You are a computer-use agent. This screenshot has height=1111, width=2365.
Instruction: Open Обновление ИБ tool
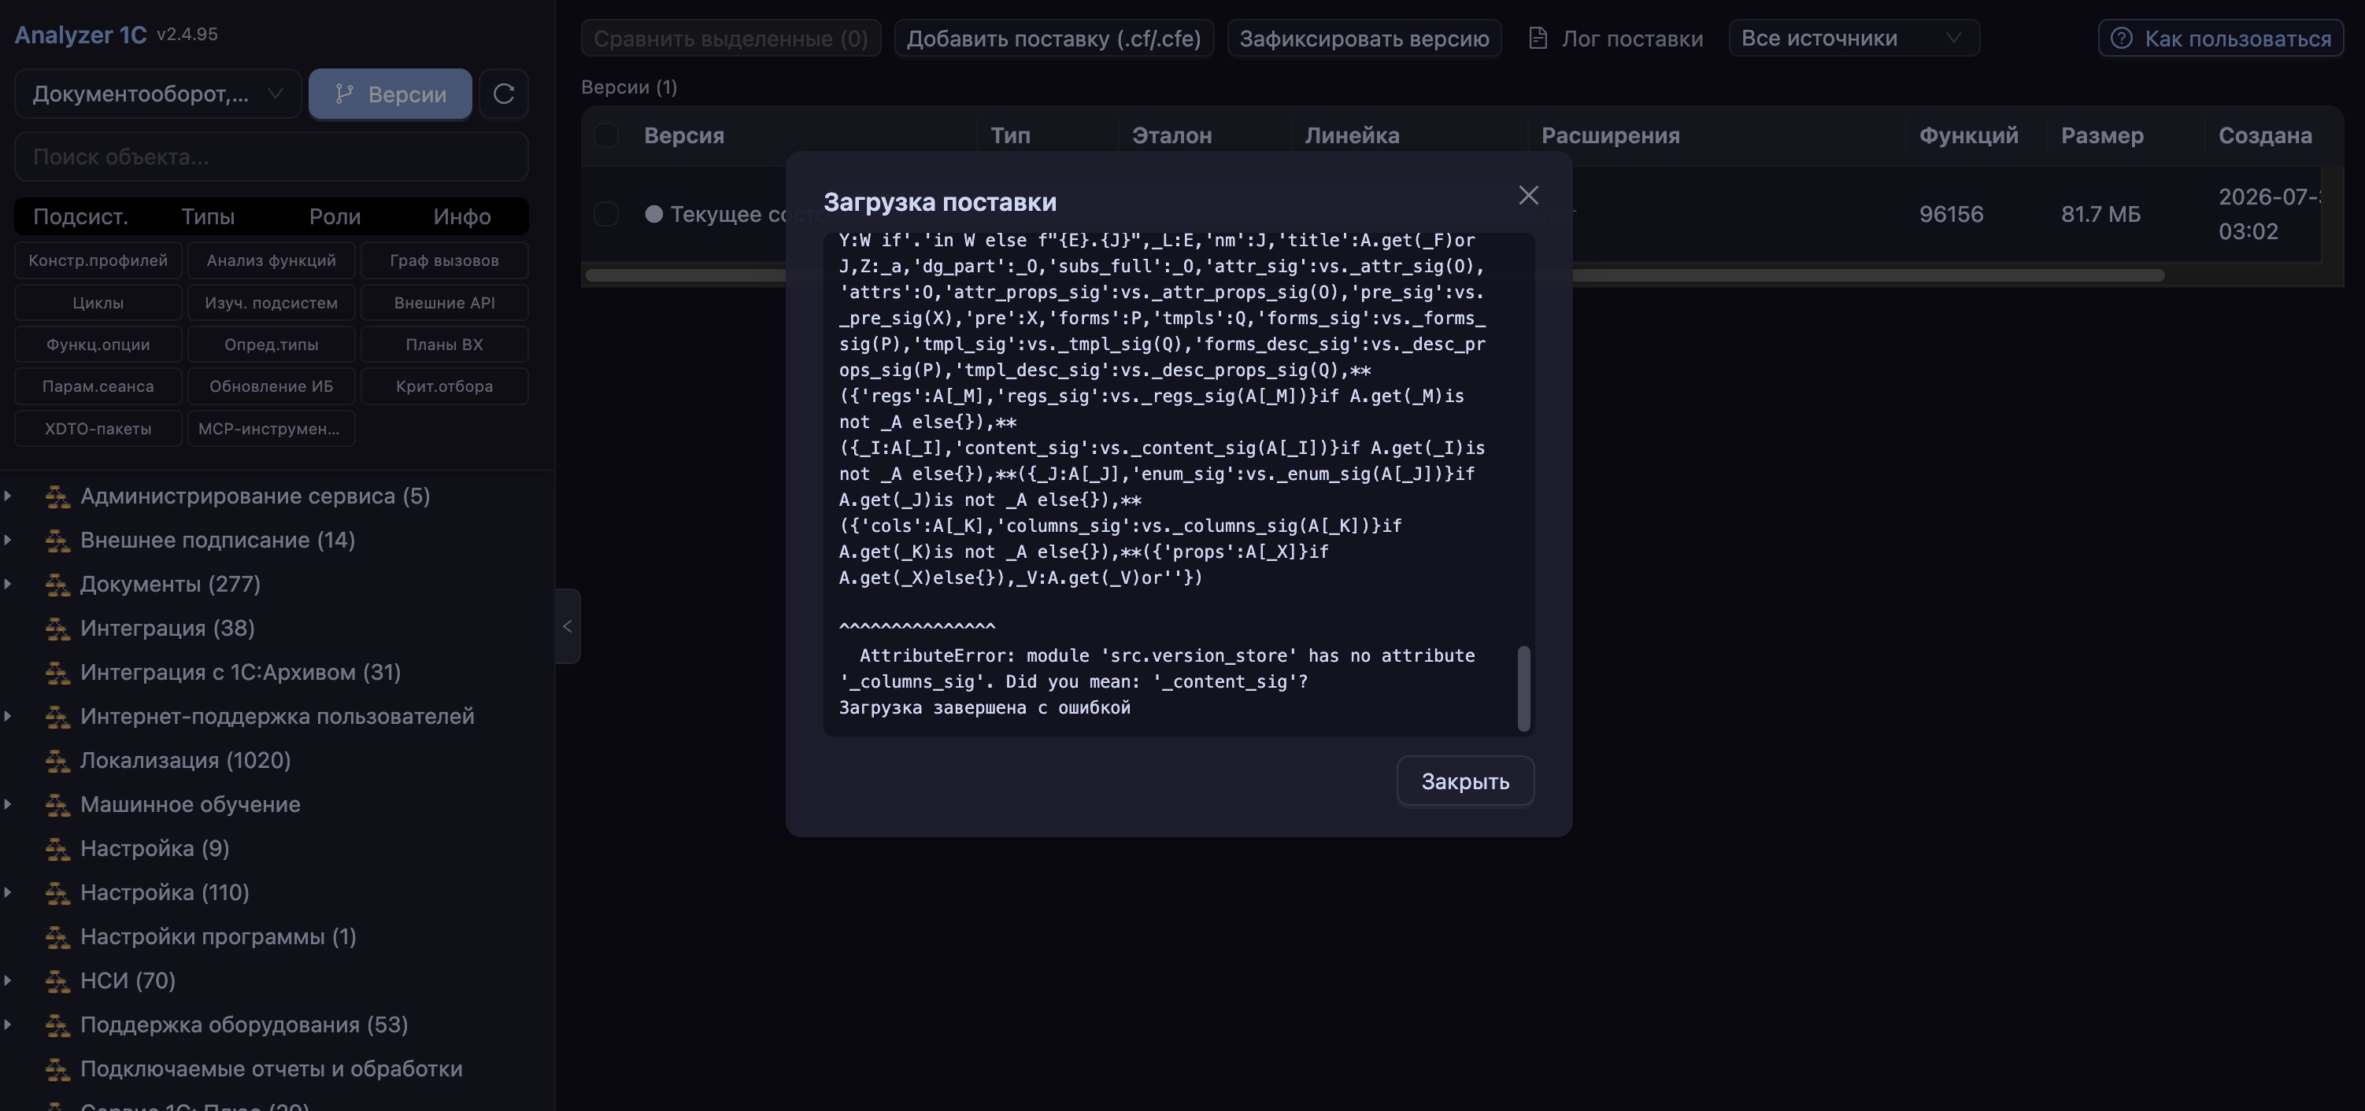coord(271,386)
